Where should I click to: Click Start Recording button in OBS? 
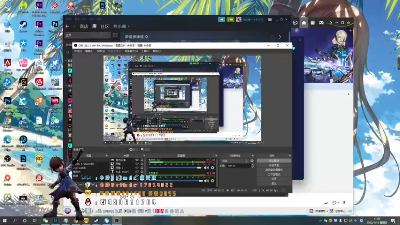pyautogui.click(x=274, y=165)
